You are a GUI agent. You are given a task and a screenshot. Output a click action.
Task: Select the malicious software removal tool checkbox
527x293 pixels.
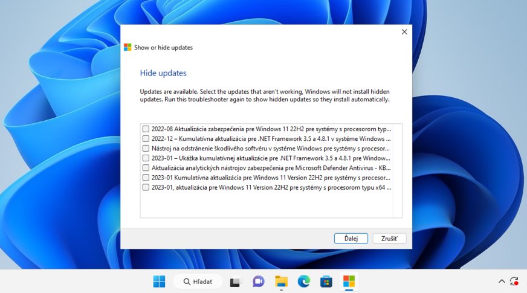click(146, 148)
